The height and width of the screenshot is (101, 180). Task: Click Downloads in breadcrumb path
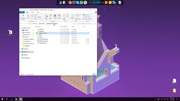tap(42, 24)
